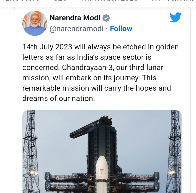The height and width of the screenshot is (193, 196).
Task: Open the Wimbledon 2023 navigation tab
Action: click(109, 1)
